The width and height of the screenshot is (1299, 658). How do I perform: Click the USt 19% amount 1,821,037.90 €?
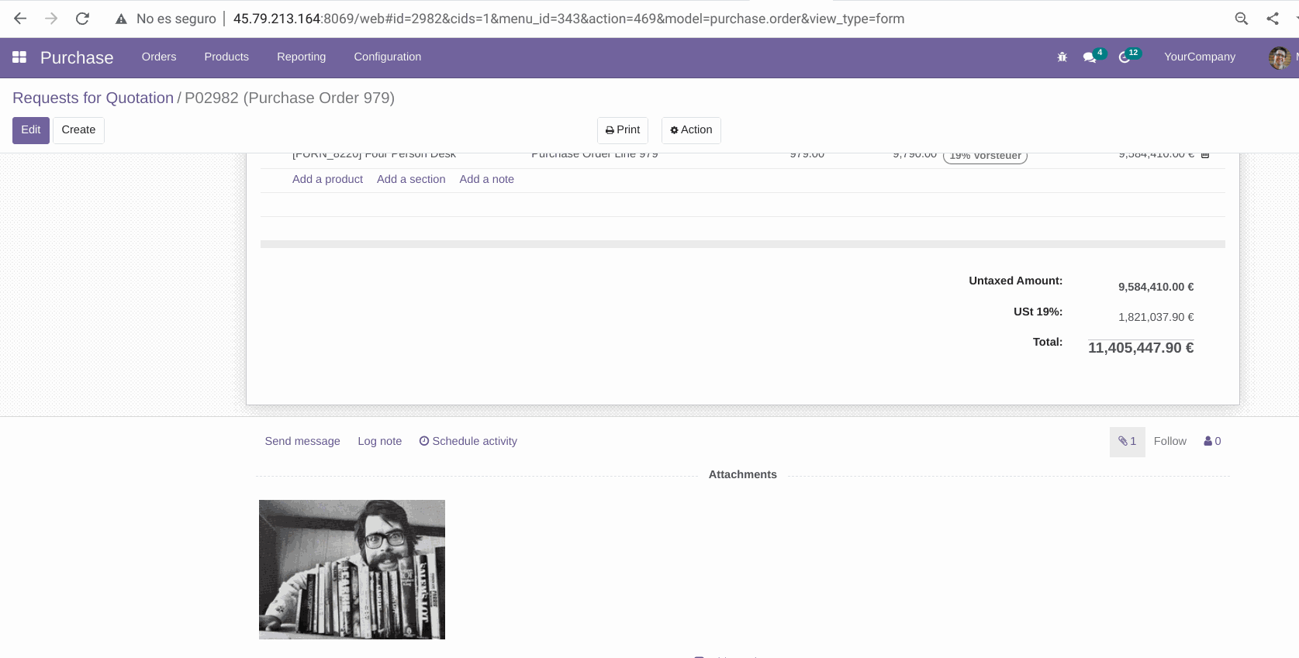coord(1156,318)
